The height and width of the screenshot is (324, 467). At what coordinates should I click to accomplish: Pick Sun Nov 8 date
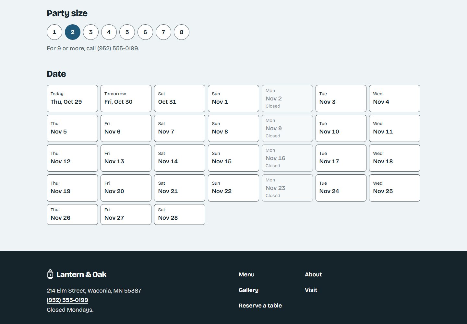pyautogui.click(x=233, y=128)
